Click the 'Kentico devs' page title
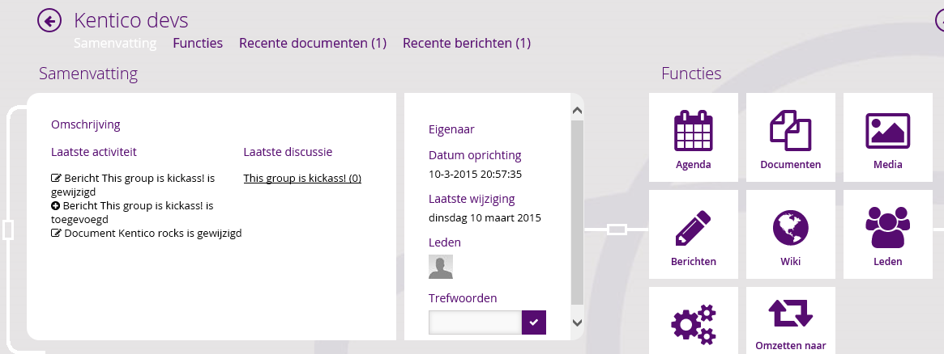The image size is (944, 354). [x=130, y=20]
